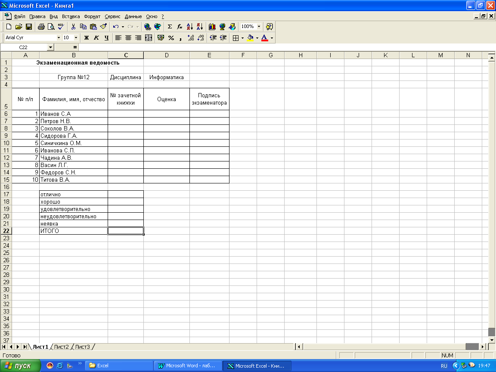Click the Open file folder icon
Viewport: 496px width, 372px height.
[19, 27]
